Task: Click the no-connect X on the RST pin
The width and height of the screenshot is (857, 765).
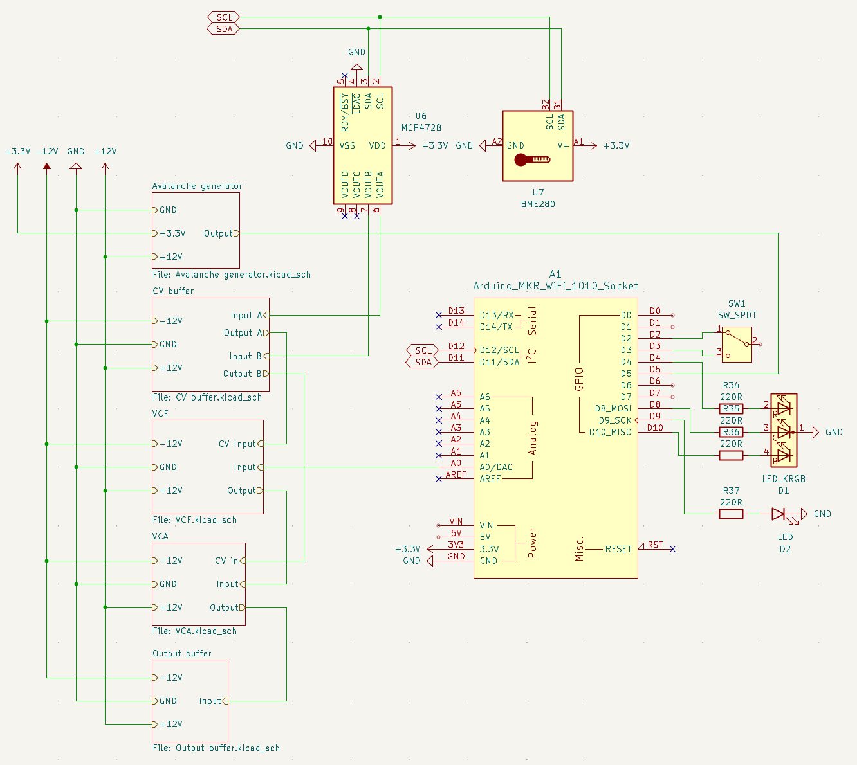Action: coord(672,549)
